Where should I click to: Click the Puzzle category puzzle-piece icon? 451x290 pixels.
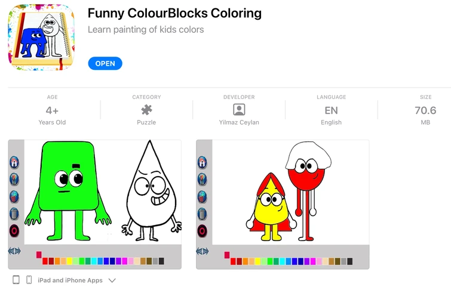[x=146, y=110]
